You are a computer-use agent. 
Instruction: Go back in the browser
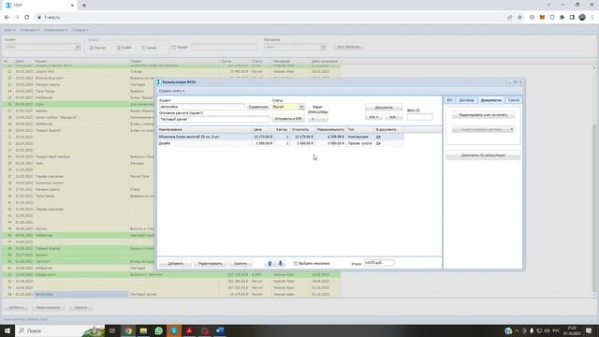point(7,17)
